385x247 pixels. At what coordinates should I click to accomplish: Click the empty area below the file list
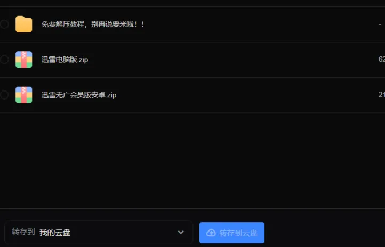pos(192,161)
